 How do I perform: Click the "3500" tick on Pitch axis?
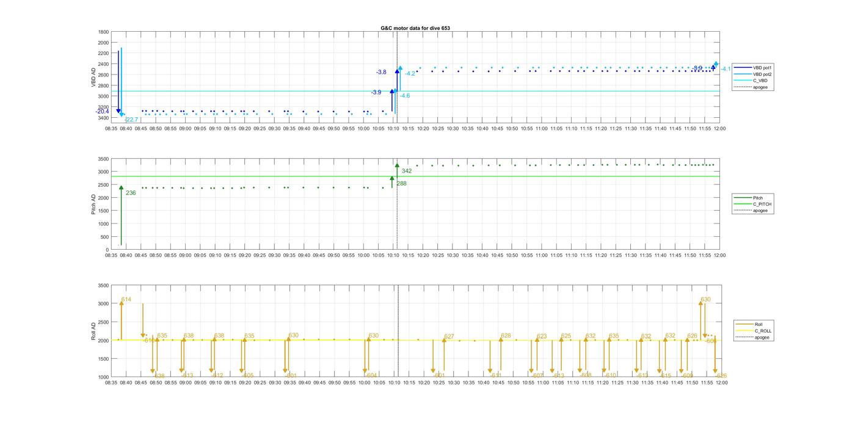104,159
